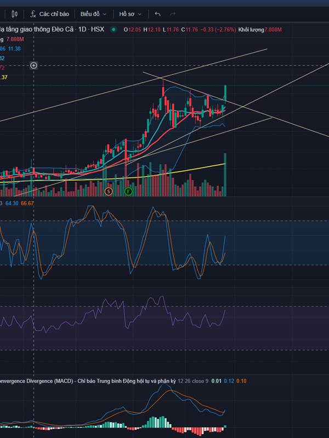Click the MACD signal value 0.10
329x438 pixels.
pos(241,381)
